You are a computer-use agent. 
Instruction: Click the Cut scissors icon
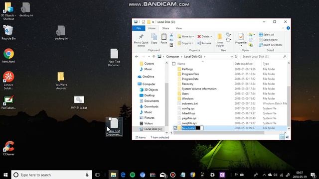[171, 35]
